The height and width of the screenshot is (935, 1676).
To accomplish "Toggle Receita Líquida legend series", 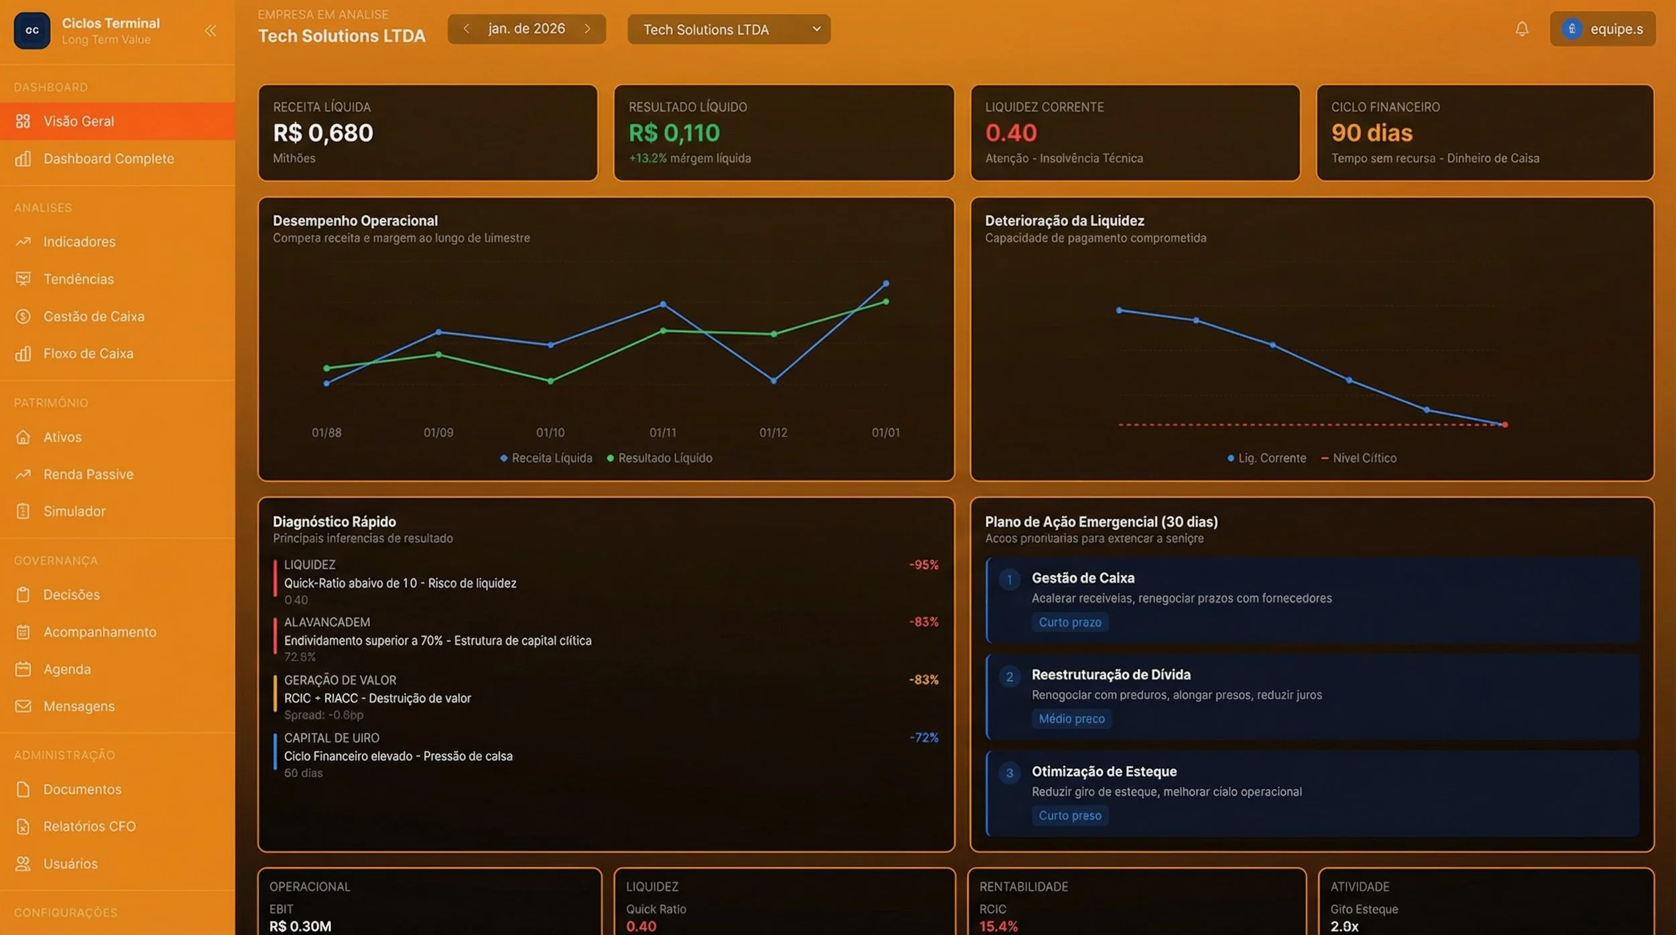I will [546, 458].
